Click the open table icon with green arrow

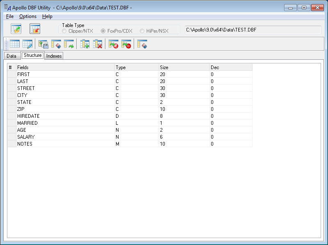16,29
